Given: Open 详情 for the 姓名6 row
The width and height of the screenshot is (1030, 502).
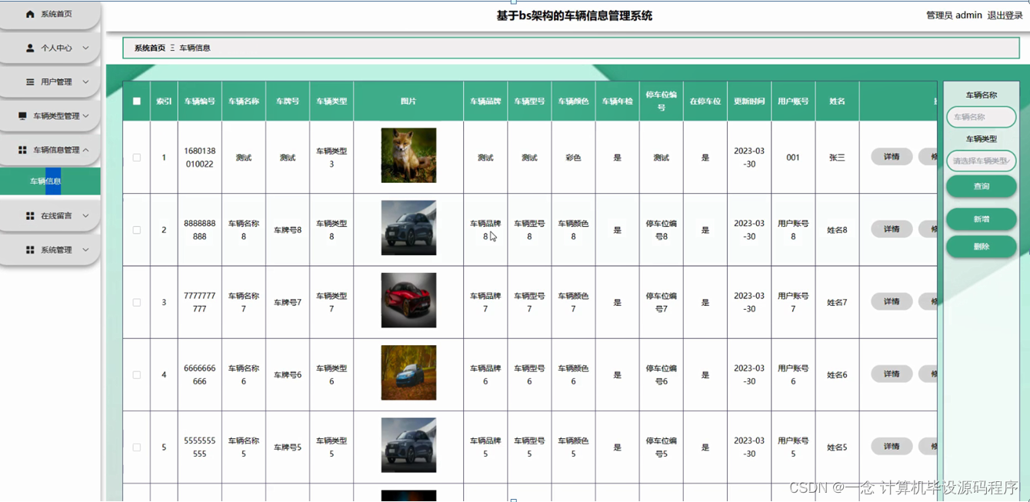Looking at the screenshot, I should [892, 374].
